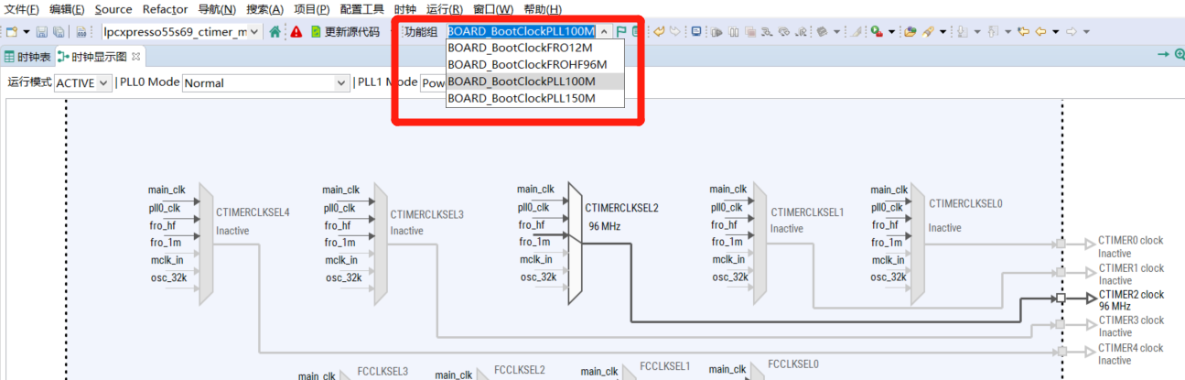Screen dimensions: 1185x380
Task: Click the 更新源代码 button
Action: tap(344, 32)
